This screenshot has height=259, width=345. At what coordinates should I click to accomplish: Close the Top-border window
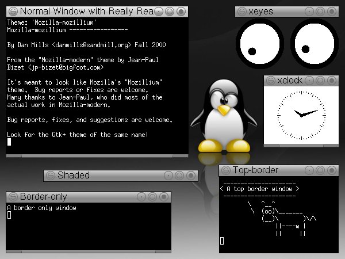tap(332, 170)
